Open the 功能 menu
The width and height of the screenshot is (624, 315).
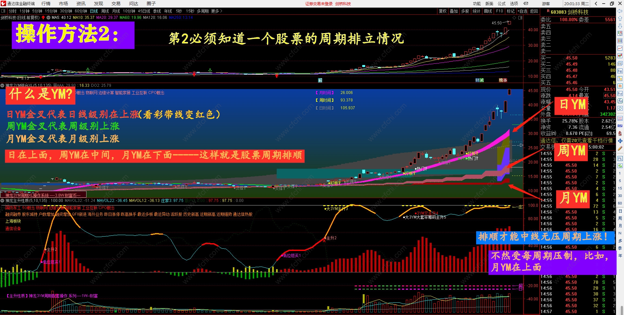(x=477, y=4)
